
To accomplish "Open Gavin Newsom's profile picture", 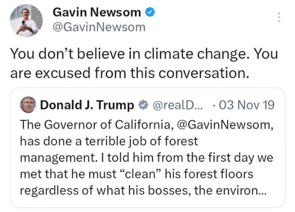I will (26, 20).
